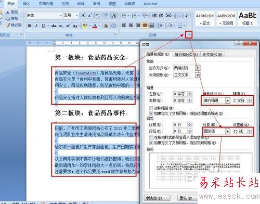260x204 pixels.
Task: Switch to the 页面布局 ribbon tab
Action: [46, 4]
